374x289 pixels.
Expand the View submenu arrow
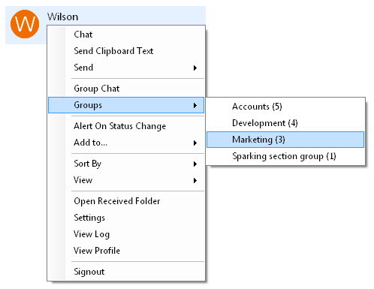point(195,180)
